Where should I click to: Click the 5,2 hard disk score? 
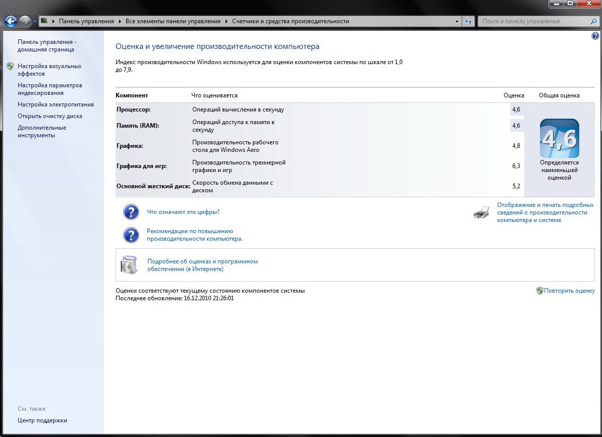point(516,186)
